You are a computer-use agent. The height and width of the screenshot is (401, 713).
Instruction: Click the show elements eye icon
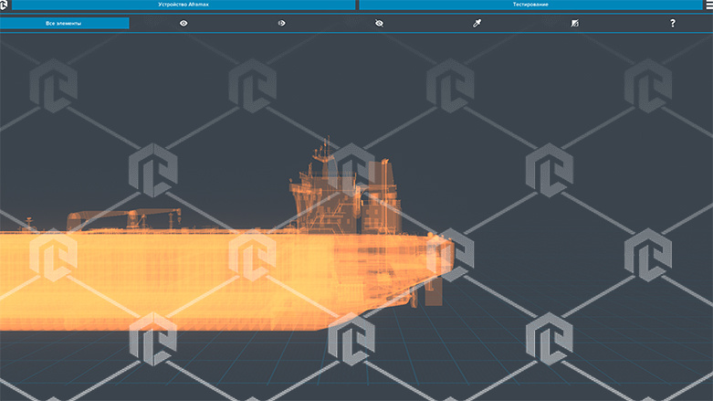click(183, 23)
